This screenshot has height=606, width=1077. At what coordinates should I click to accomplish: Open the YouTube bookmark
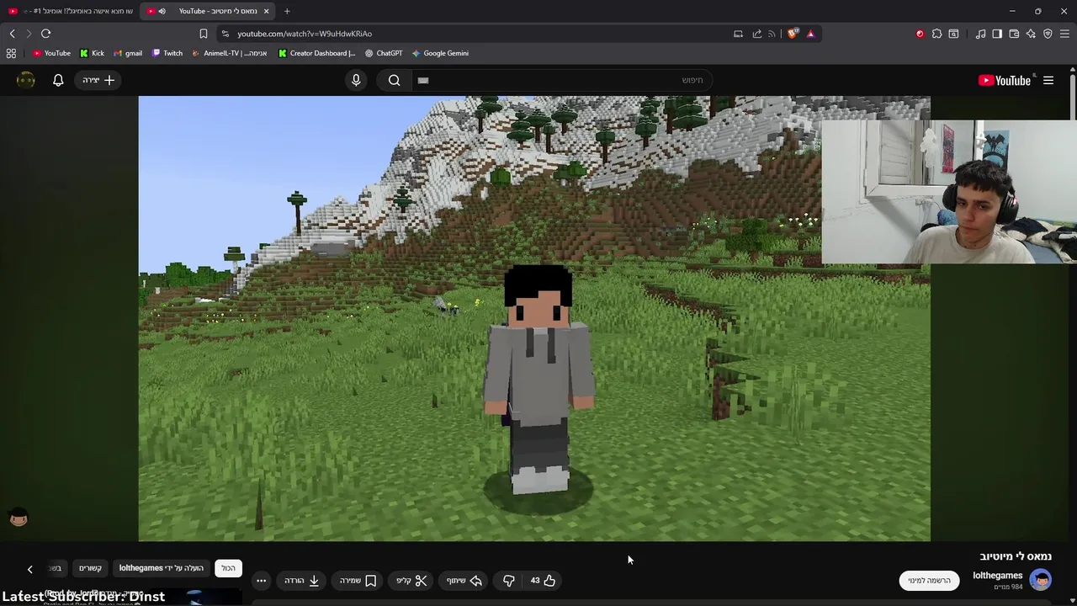[x=52, y=53]
